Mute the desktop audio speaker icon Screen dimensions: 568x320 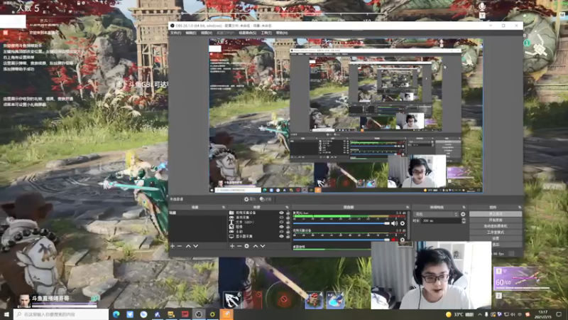coord(395,223)
